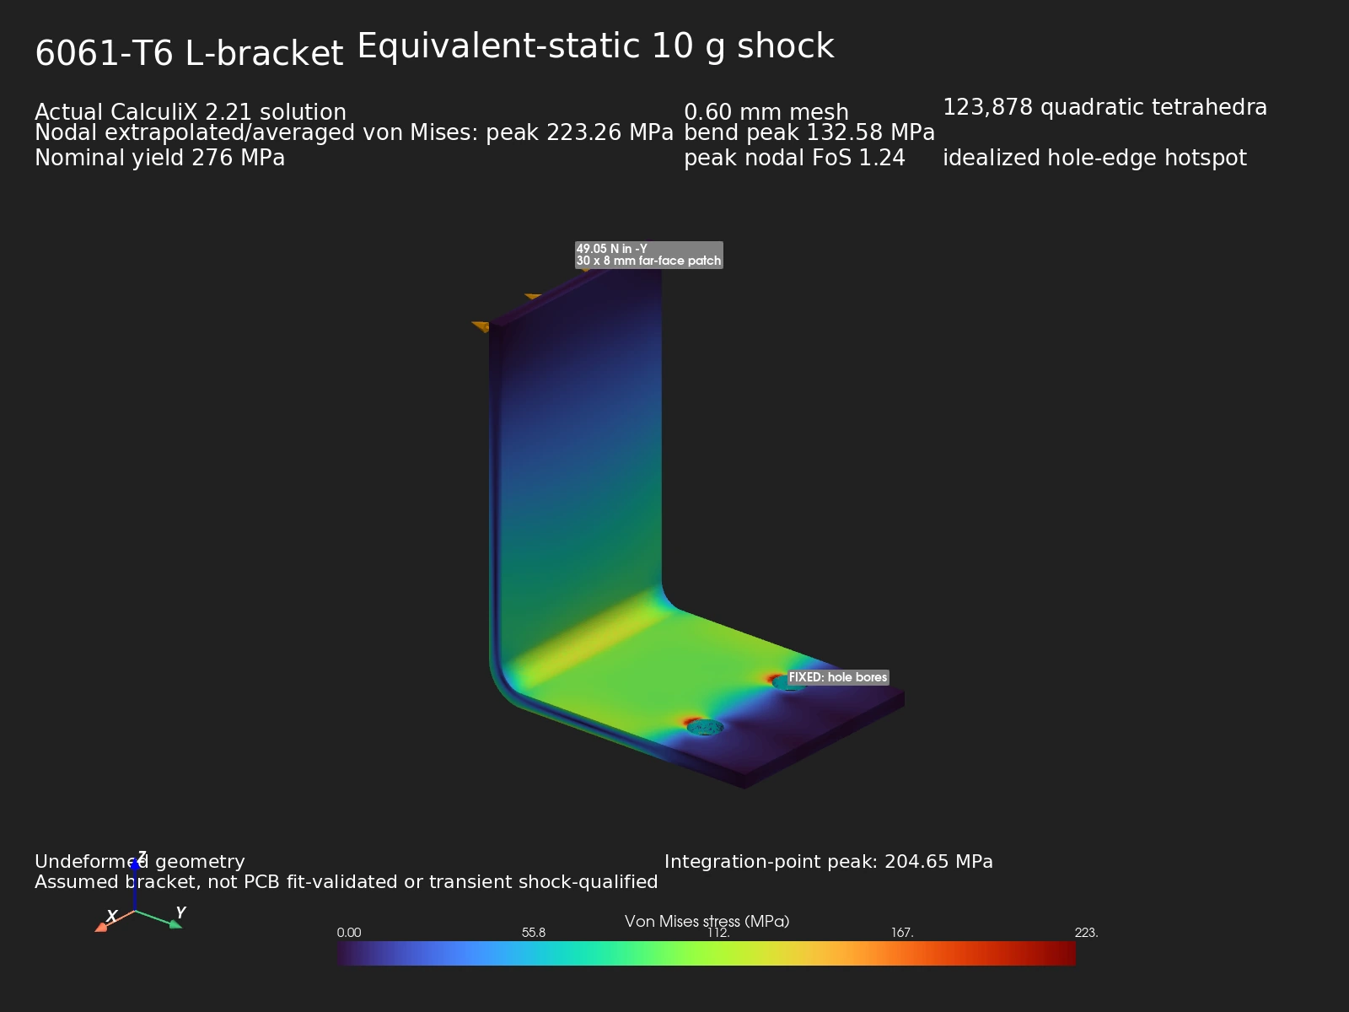This screenshot has width=1349, height=1012.
Task: Click '123,878 quadratic tetrahedra' text
Action: 1104,107
